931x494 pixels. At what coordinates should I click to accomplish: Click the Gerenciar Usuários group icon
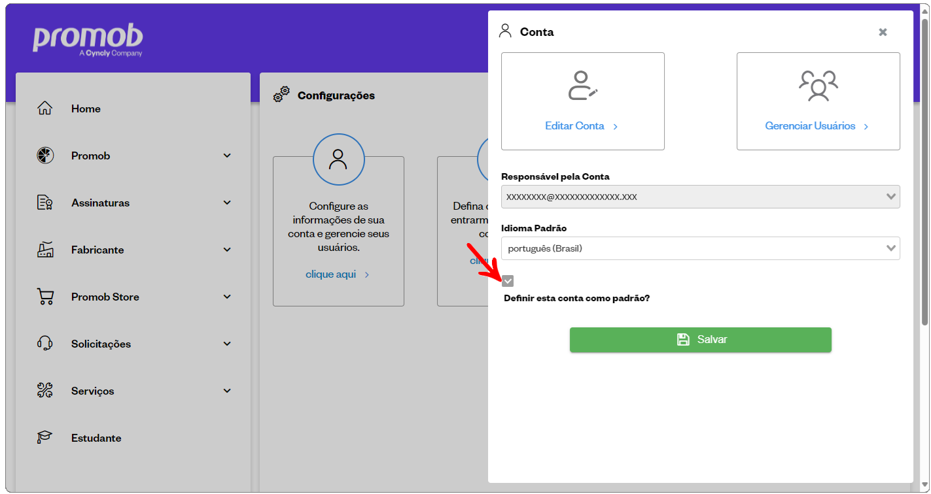[818, 86]
